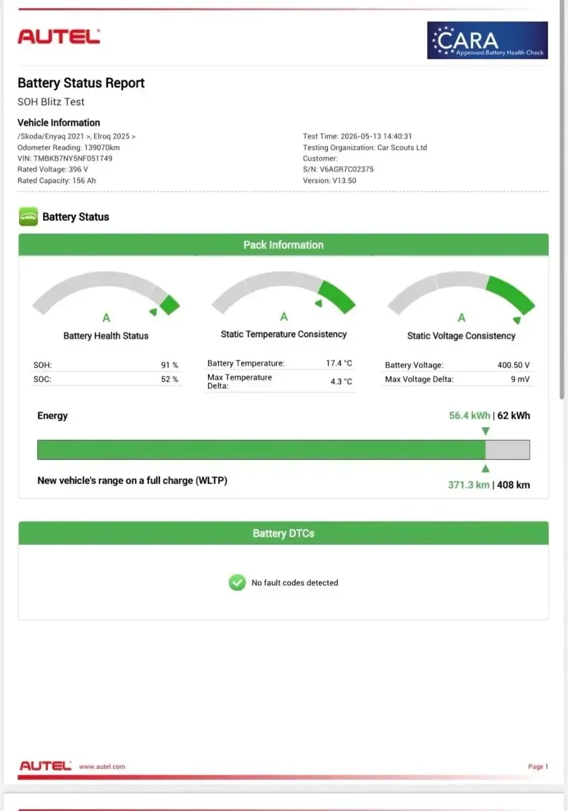Click the Battery Health Status gauge
This screenshot has width=568, height=811.
(106, 294)
